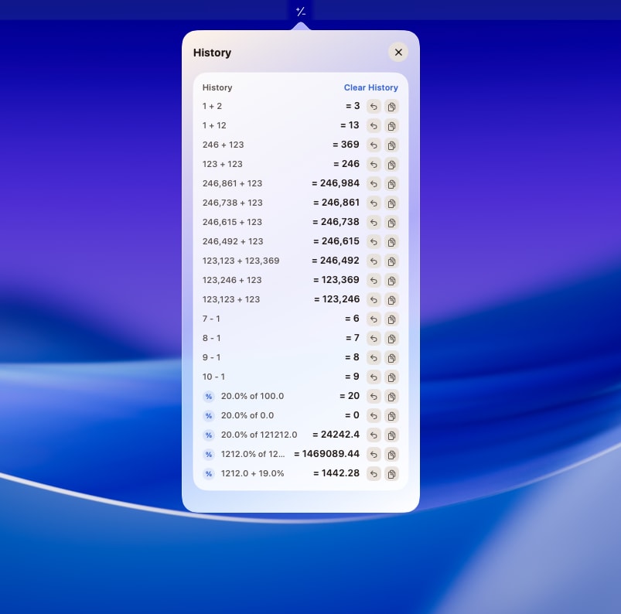
Task: Copy the 1469089.44 result
Action: tap(391, 455)
